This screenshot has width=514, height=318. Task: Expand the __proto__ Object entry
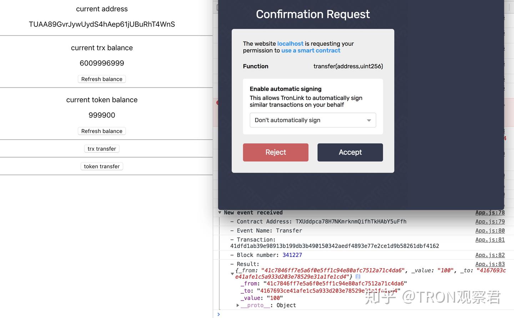click(238, 305)
